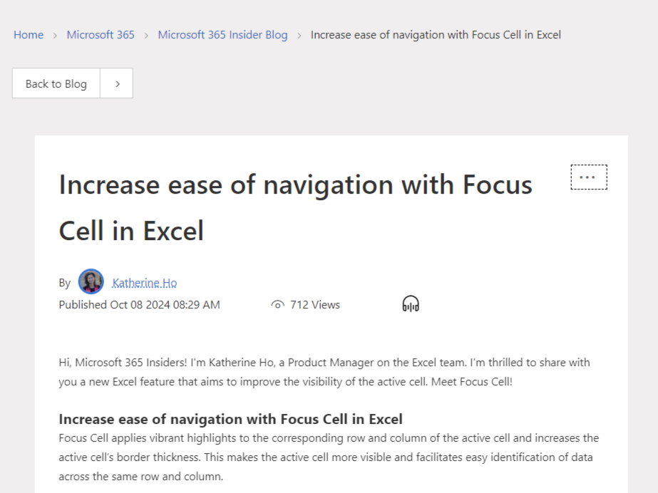Open the Microsoft 365 breadcrumb link
Image resolution: width=658 pixels, height=493 pixels.
point(100,34)
